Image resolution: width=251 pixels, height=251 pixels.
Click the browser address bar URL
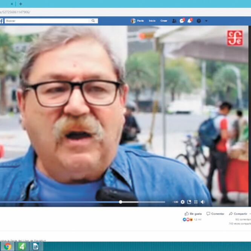[x=15, y=12]
